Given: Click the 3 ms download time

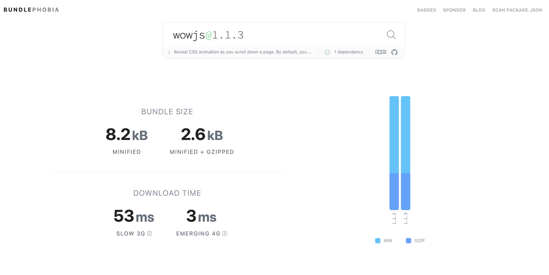Looking at the screenshot, I should 201,216.
